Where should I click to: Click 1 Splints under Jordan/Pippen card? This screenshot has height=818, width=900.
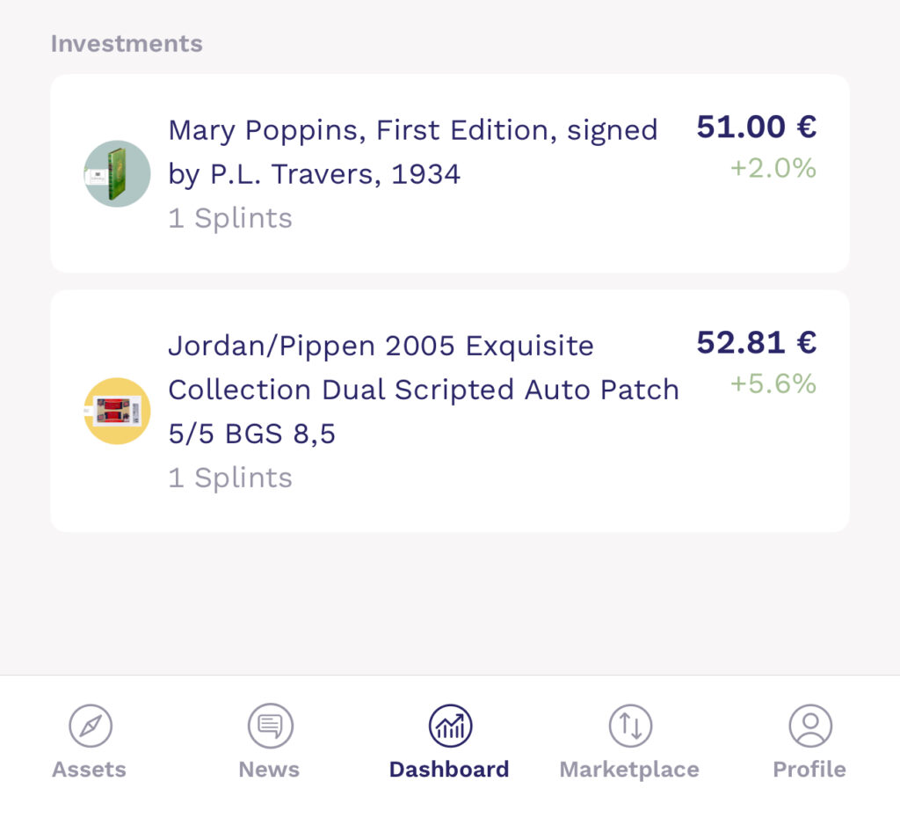point(230,478)
